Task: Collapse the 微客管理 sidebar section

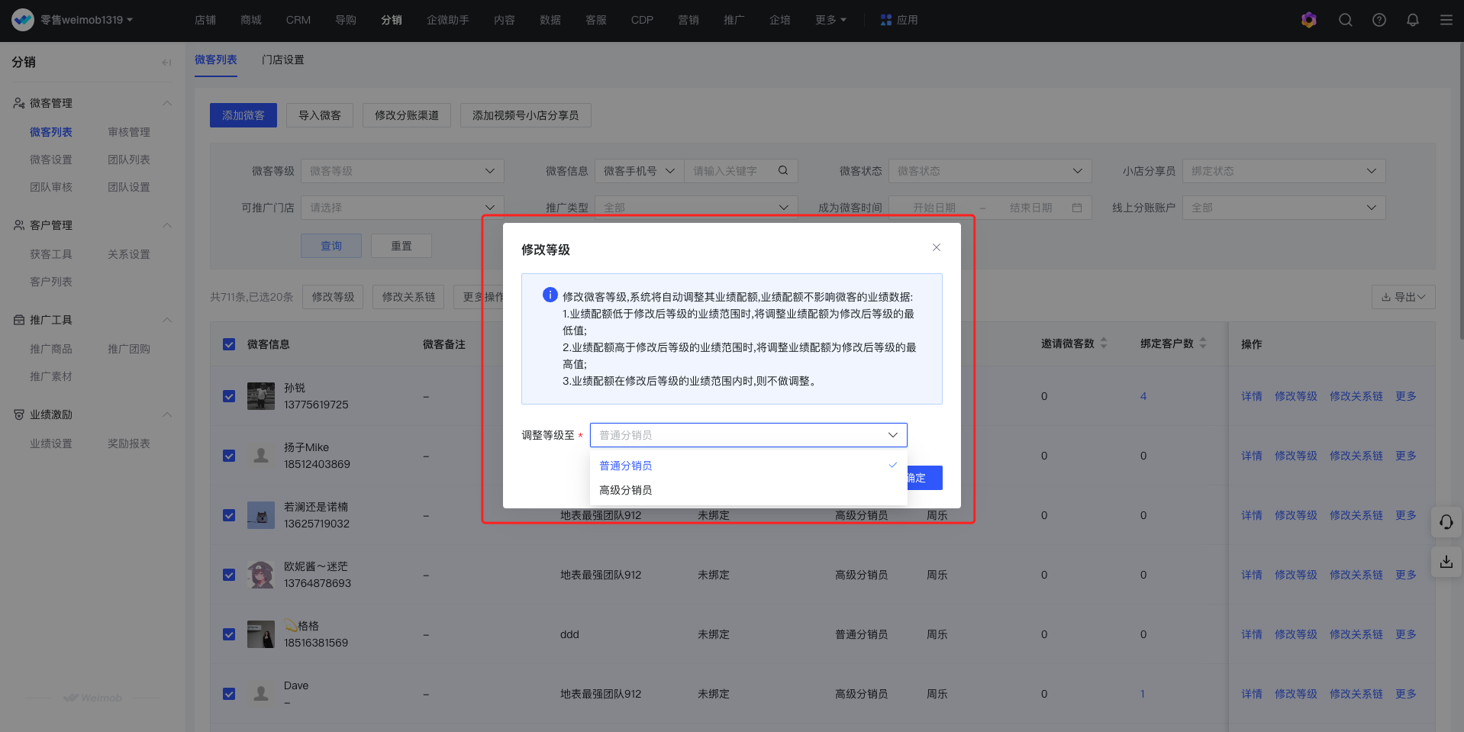Action: (167, 103)
